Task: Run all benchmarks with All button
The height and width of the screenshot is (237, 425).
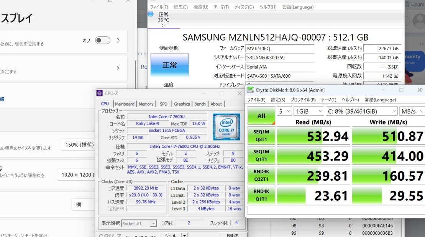Action: click(261, 116)
